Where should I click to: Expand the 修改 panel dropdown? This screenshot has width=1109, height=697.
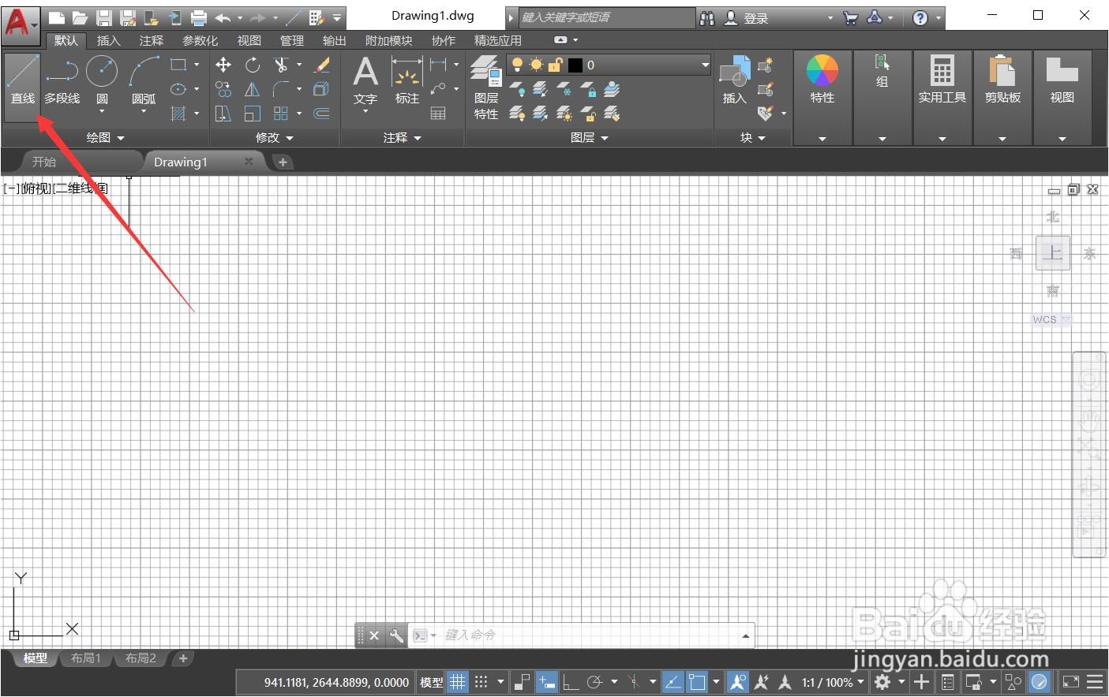[x=274, y=137]
